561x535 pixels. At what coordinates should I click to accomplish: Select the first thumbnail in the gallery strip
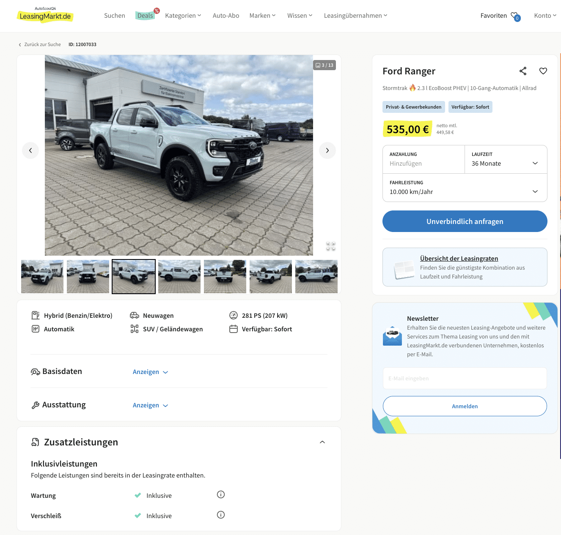click(x=42, y=276)
